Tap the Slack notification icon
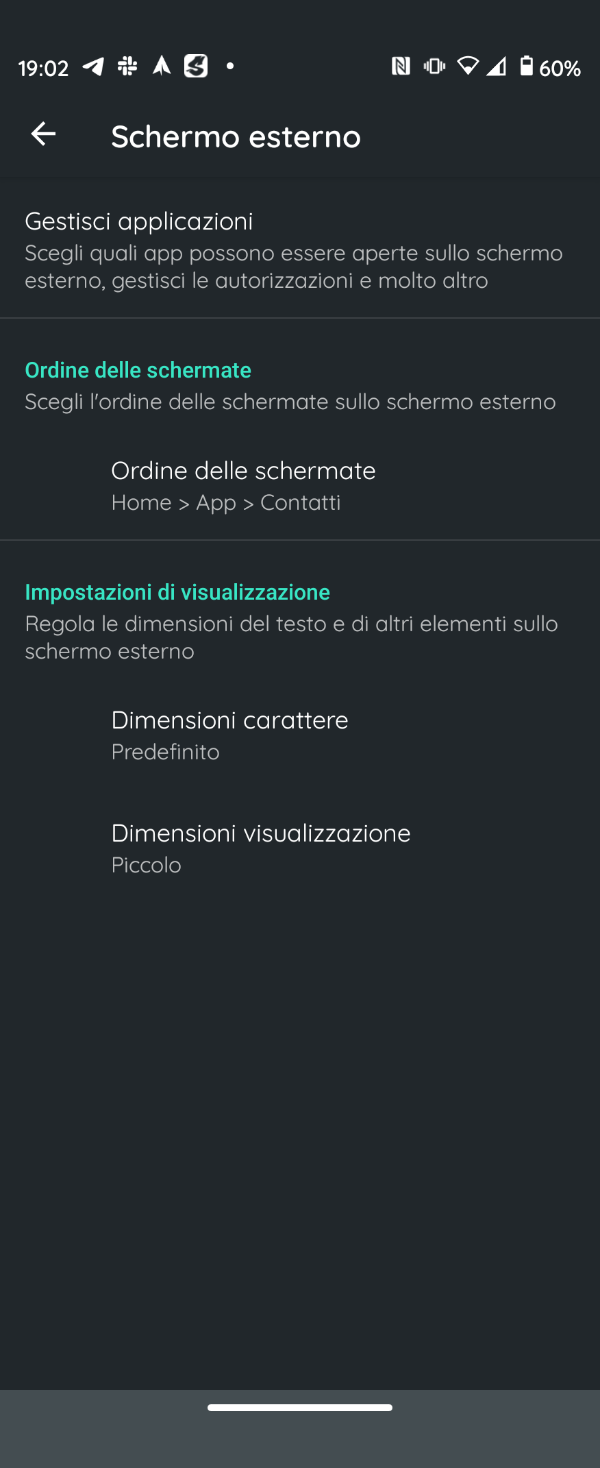600x1468 pixels. click(127, 66)
